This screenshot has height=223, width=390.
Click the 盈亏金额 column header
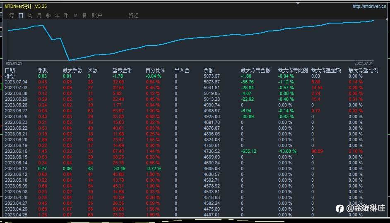tap(122, 70)
